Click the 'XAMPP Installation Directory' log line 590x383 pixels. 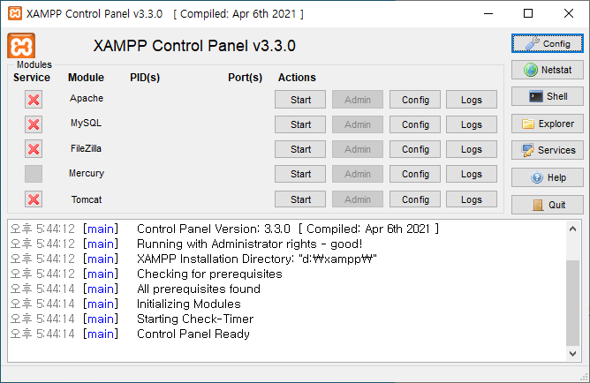257,259
